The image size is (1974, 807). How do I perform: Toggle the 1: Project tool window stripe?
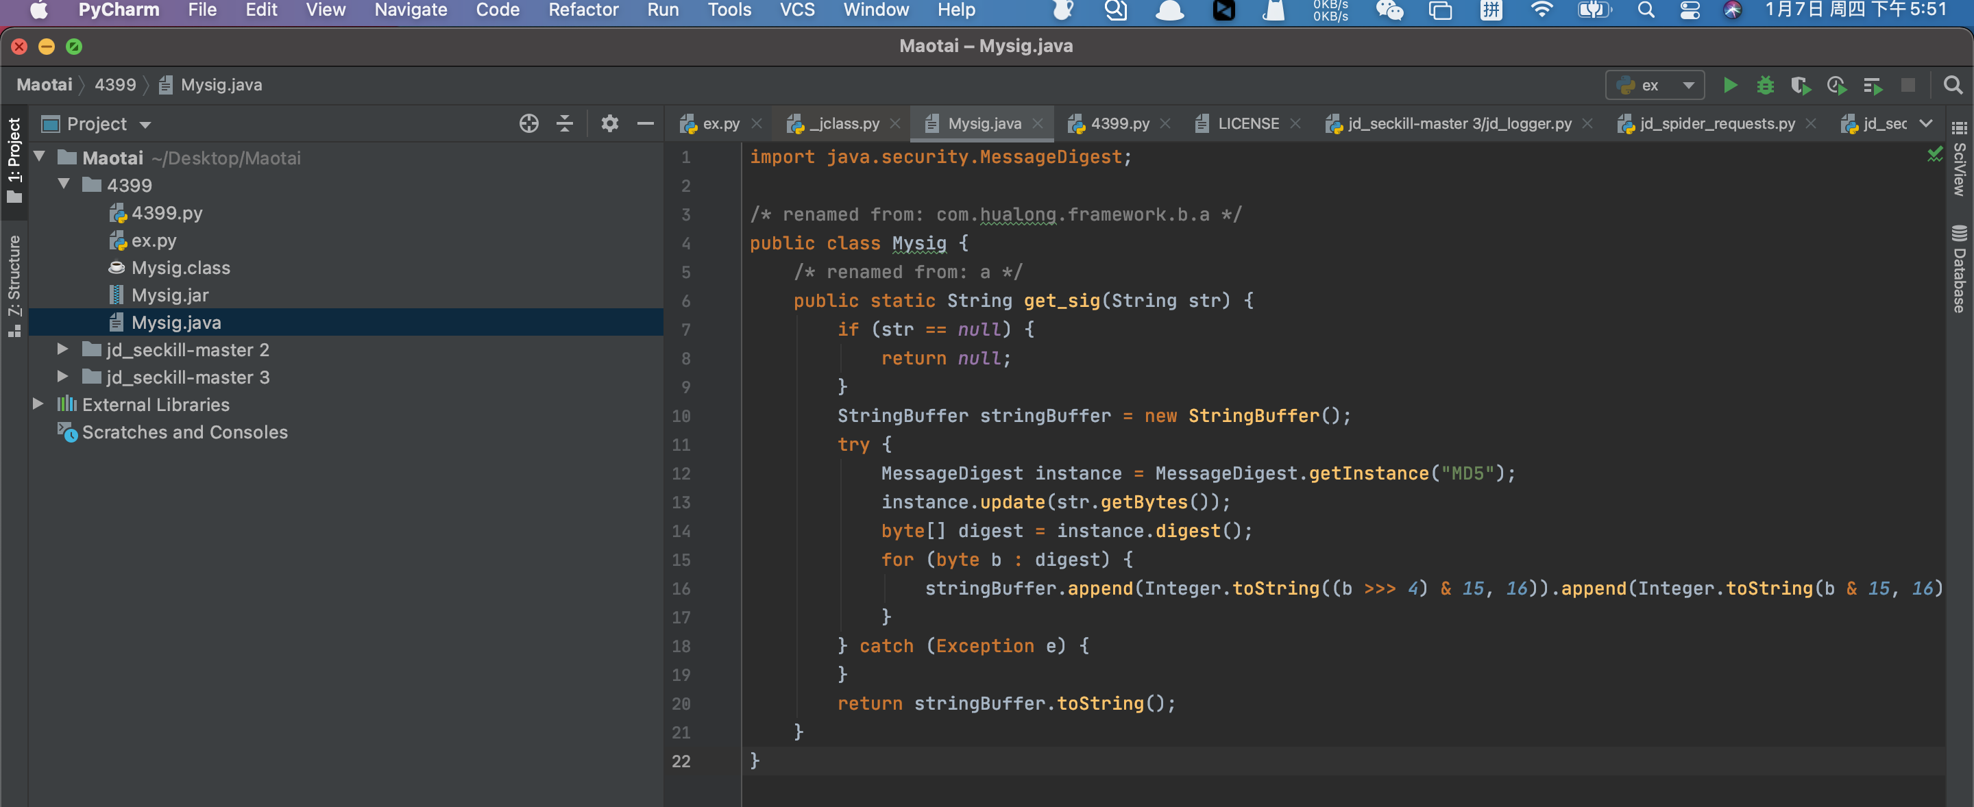tap(14, 160)
